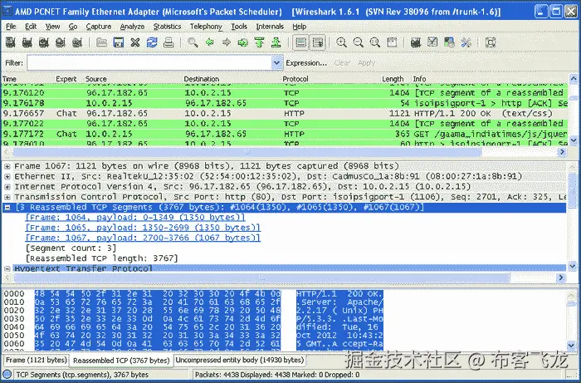Open the File menu
Viewport: 581px width, 383px height.
coord(11,27)
